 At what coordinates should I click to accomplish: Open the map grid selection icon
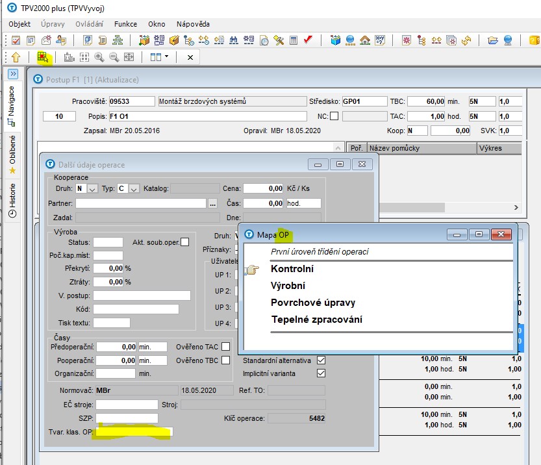point(43,57)
